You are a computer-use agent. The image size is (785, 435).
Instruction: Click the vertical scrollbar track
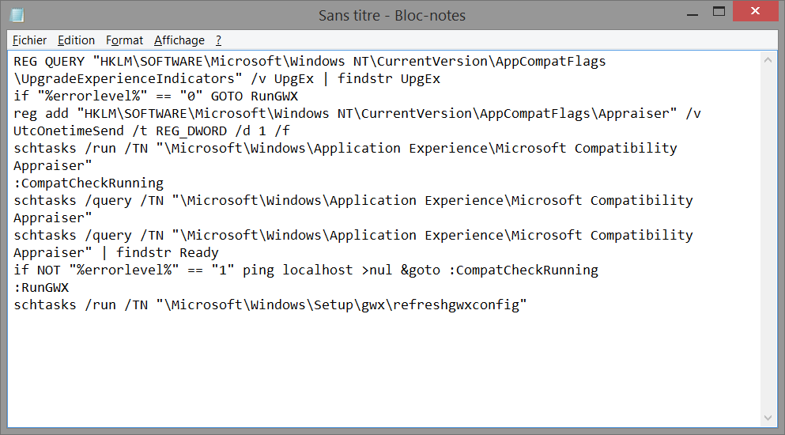(x=768, y=239)
